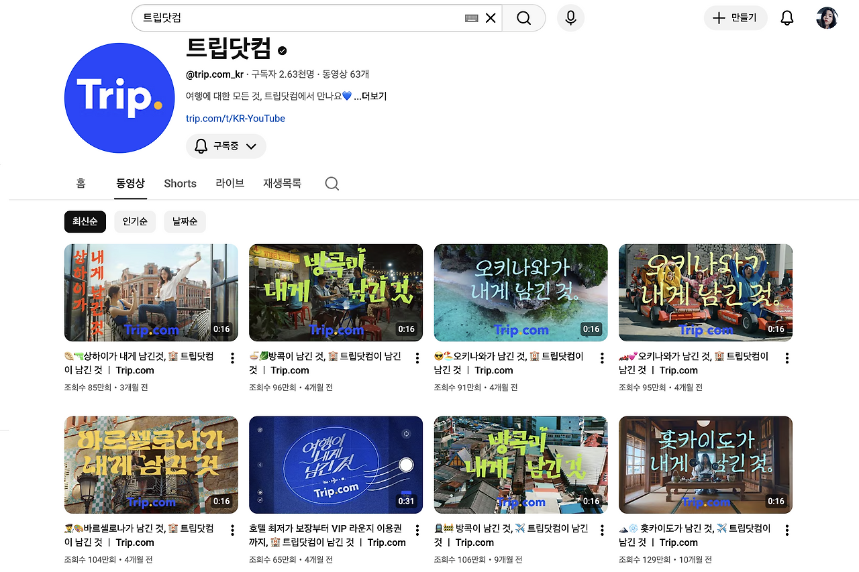Open more options for 상하이가 내게 남긴것 video
This screenshot has width=859, height=572.
(x=232, y=358)
